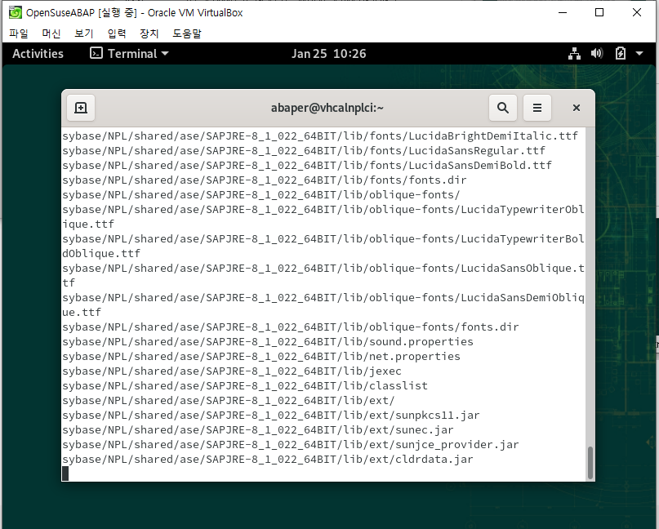659x529 pixels.
Task: Open Activities overview
Action: pyautogui.click(x=38, y=54)
